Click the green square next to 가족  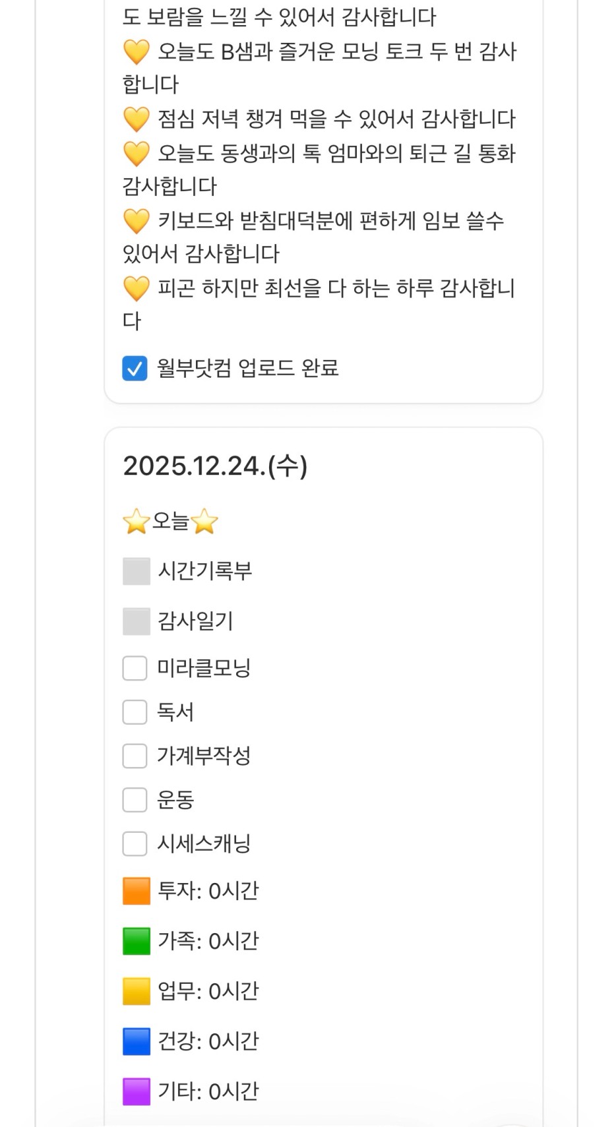[137, 941]
